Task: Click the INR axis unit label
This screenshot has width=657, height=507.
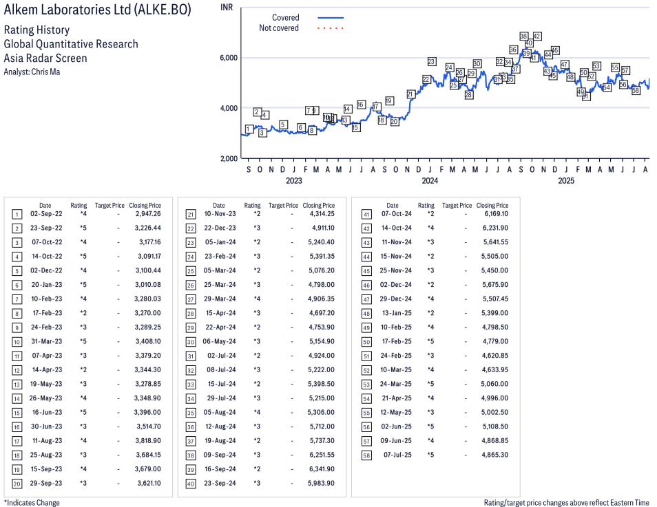Action: (x=227, y=8)
